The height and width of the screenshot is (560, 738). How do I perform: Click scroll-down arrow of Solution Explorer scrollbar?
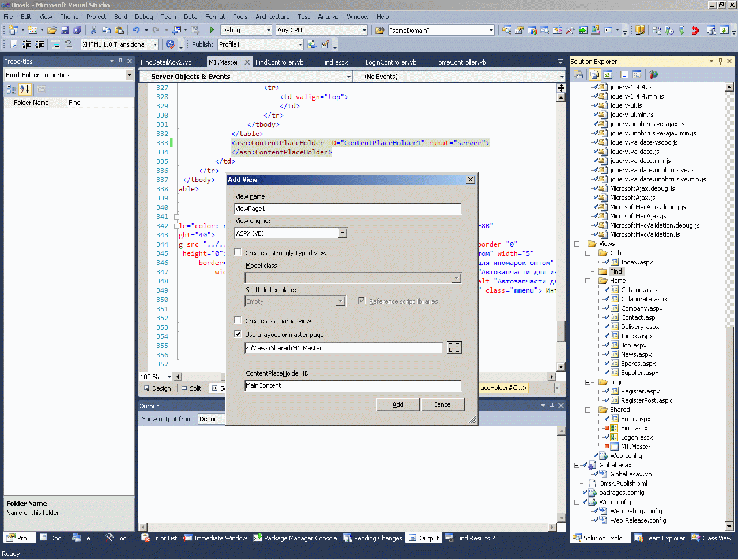click(x=729, y=526)
